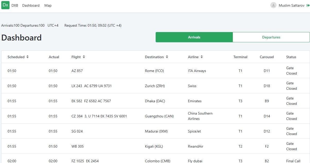The width and height of the screenshot is (310, 163).
Task: Click the Actual column header
Action: coord(54,57)
